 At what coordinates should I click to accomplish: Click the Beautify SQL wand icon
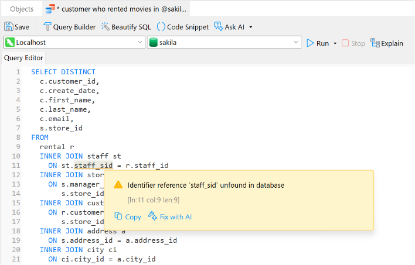click(105, 26)
